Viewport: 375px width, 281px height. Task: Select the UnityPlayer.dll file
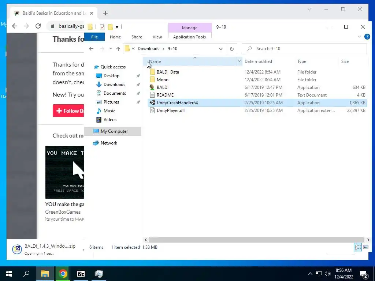tap(171, 110)
